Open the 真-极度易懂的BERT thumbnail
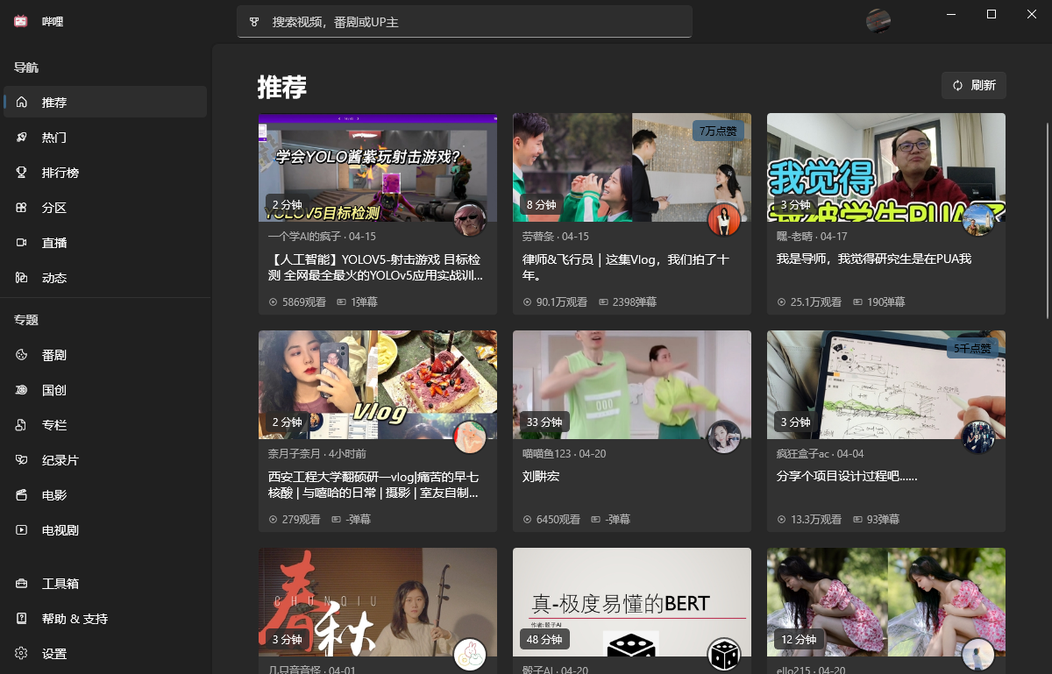This screenshot has height=674, width=1052. (632, 602)
